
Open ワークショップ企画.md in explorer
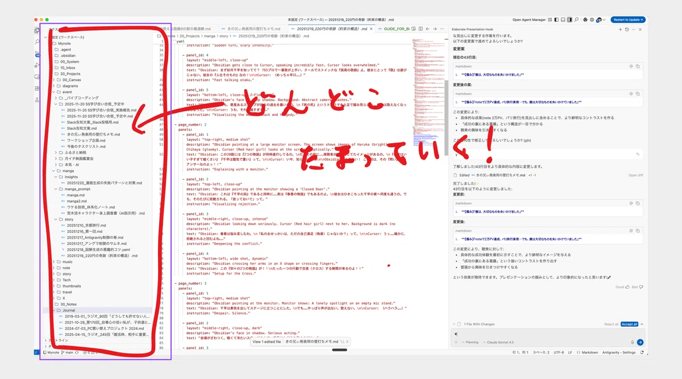point(86,140)
